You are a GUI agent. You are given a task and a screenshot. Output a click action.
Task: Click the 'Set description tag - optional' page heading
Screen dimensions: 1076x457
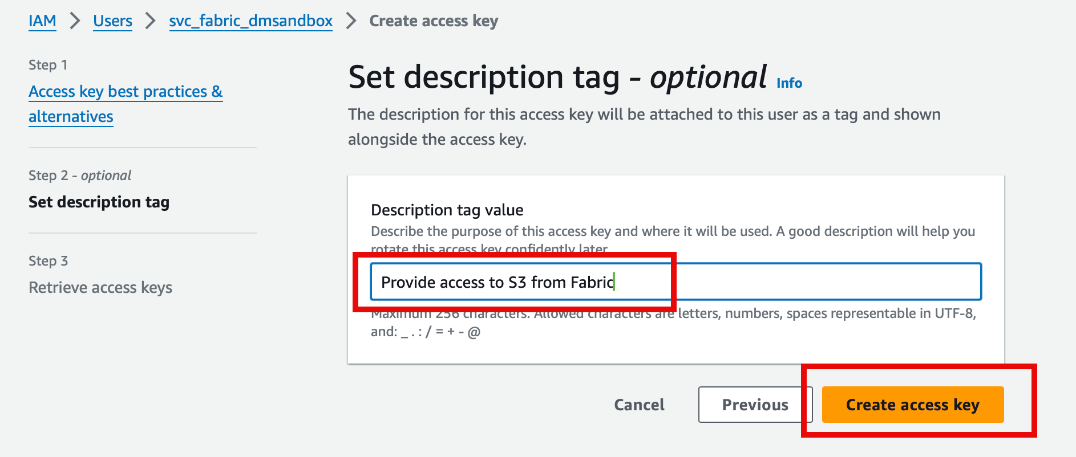click(557, 77)
